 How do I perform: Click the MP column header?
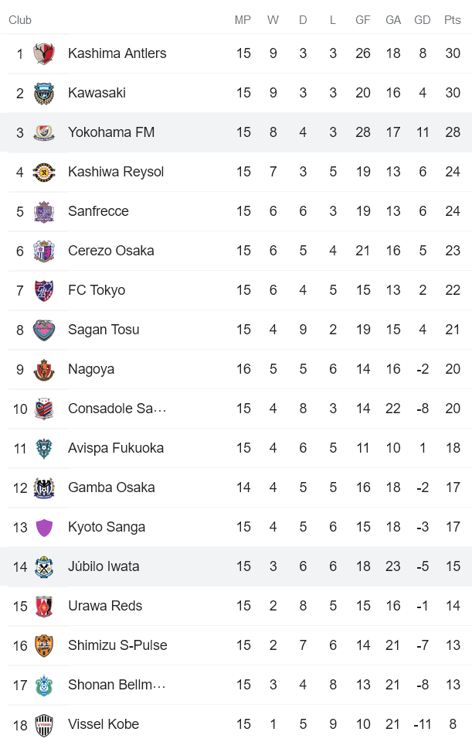click(x=243, y=20)
